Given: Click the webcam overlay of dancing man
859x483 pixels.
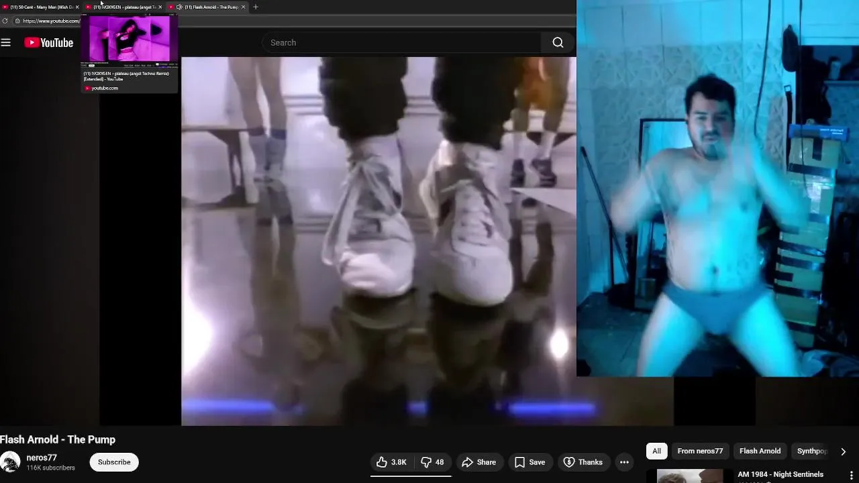Looking at the screenshot, I should click(x=717, y=188).
